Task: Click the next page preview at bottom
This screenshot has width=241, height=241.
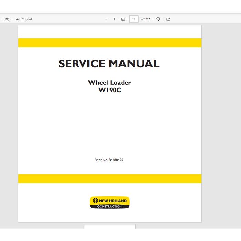Action: pyautogui.click(x=110, y=227)
